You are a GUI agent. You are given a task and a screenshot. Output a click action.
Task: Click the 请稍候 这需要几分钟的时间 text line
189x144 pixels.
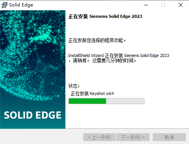point(102,60)
